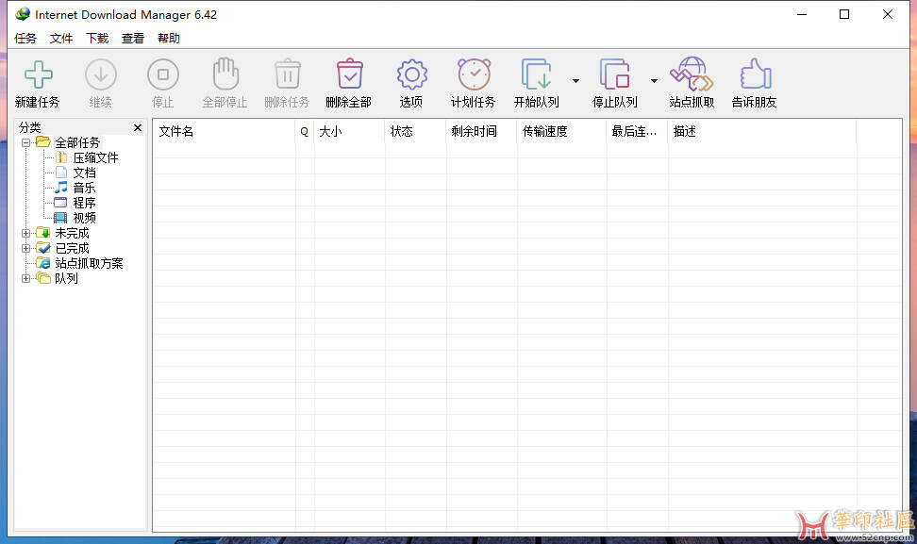
Task: Select 全部任务 in category tree
Action: pos(77,142)
